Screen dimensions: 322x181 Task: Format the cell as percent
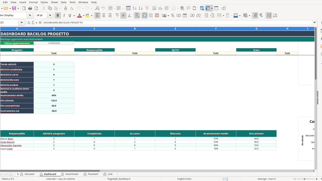pyautogui.click(x=173, y=16)
